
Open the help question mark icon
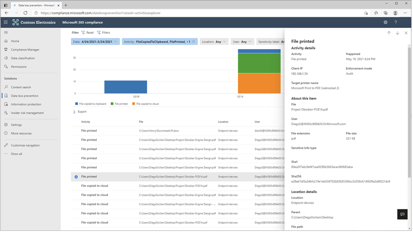pyautogui.click(x=396, y=22)
